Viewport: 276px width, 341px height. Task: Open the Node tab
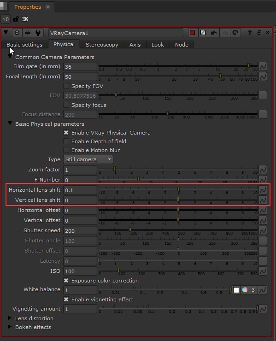(182, 45)
